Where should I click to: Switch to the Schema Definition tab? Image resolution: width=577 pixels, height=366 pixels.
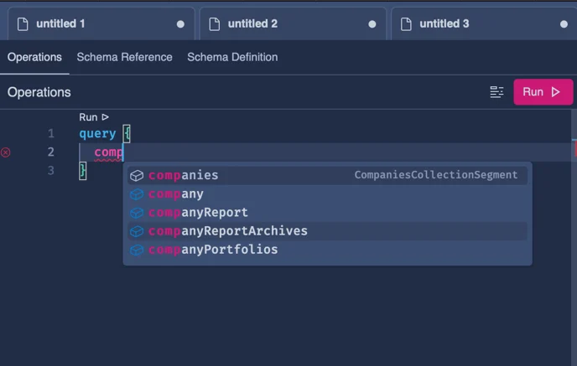(x=232, y=57)
